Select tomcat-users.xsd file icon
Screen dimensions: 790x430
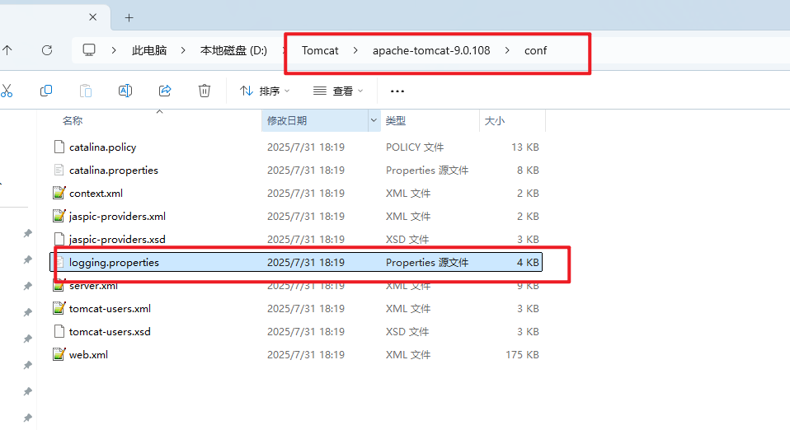[x=59, y=331]
